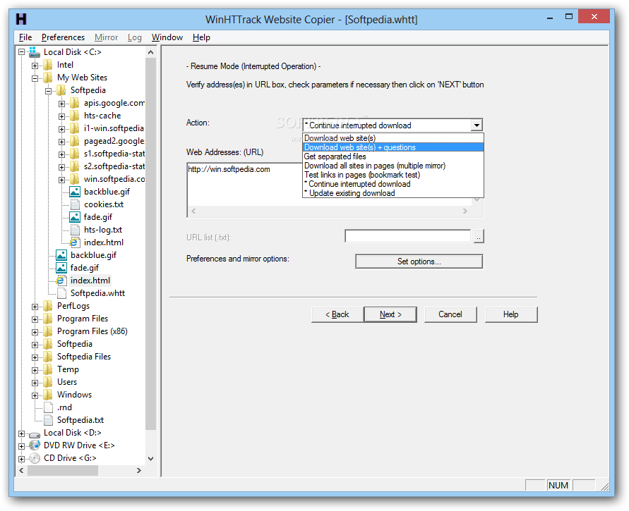Click the Windows folder icon

point(48,395)
